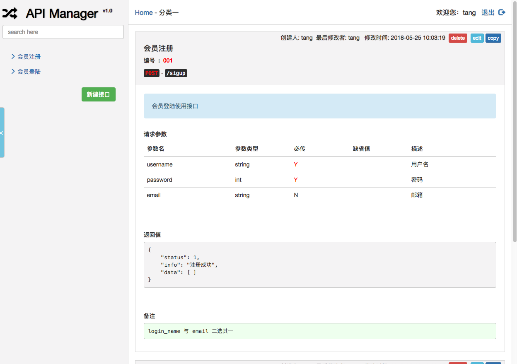517x364 pixels.
Task: Focus the search here input field
Action: (x=63, y=32)
